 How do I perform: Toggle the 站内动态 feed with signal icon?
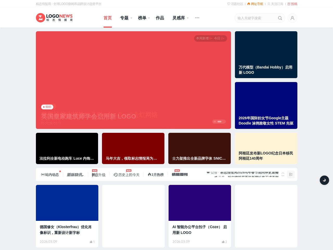pyautogui.click(x=43, y=175)
